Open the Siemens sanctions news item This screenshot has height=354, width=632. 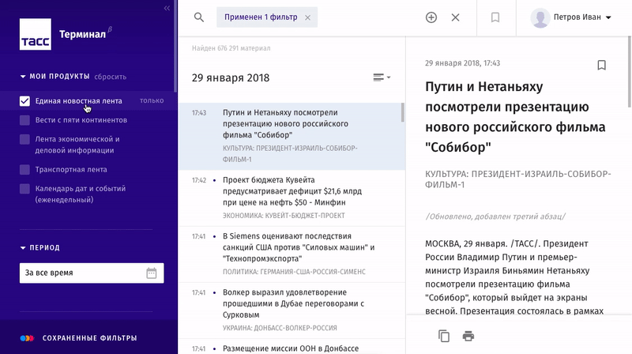[x=292, y=254]
